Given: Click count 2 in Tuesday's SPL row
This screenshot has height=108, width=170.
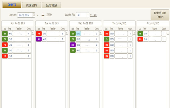Looking at the screenshot, I should (x=62, y=39).
